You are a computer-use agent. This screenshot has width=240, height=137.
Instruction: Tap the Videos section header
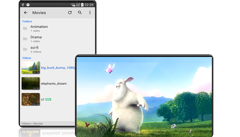pyautogui.click(x=27, y=58)
